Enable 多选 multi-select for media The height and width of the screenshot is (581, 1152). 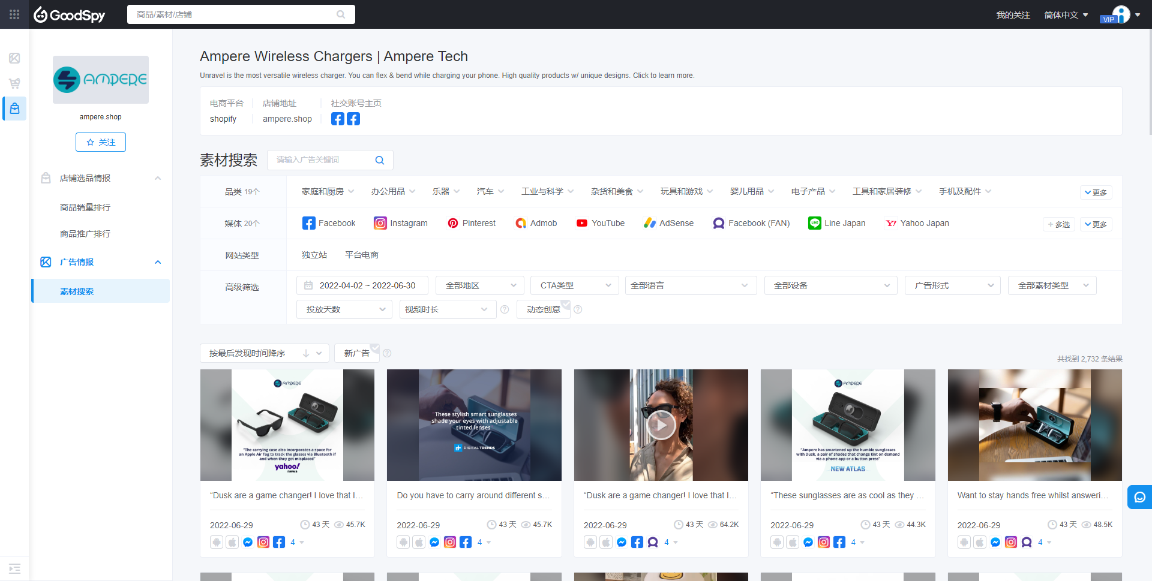pyautogui.click(x=1059, y=224)
